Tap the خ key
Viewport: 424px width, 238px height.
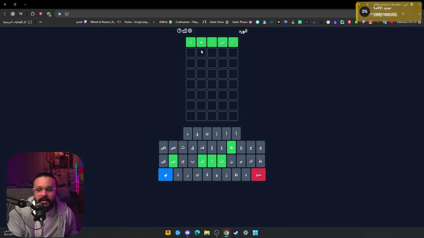point(241,147)
